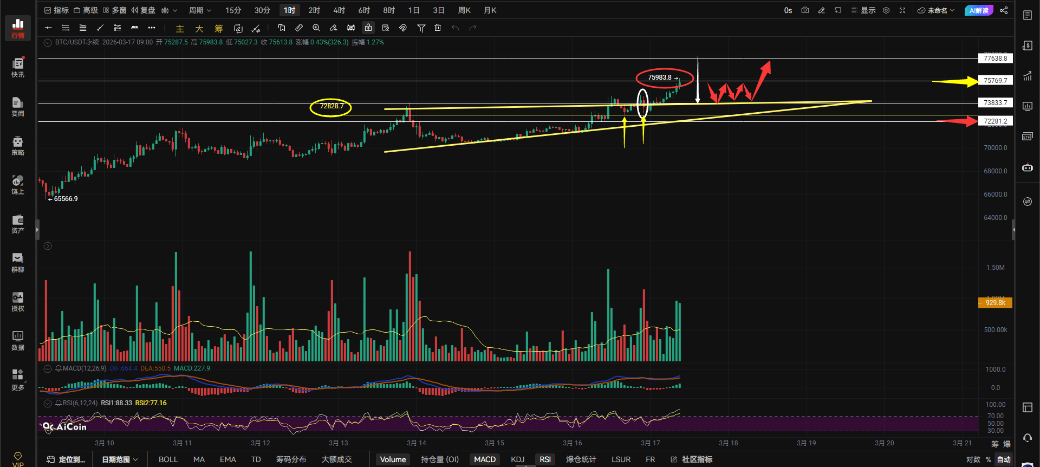Switch to the 4时 timeframe
Image resolution: width=1040 pixels, height=467 pixels.
[x=339, y=10]
